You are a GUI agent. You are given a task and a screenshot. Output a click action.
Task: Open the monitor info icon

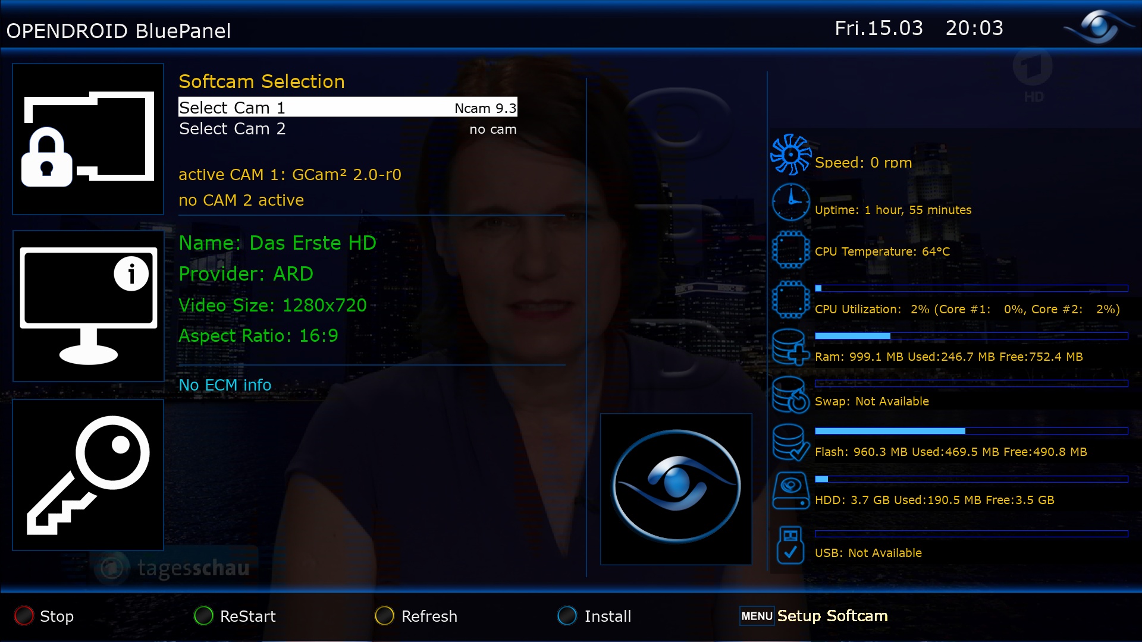88,306
